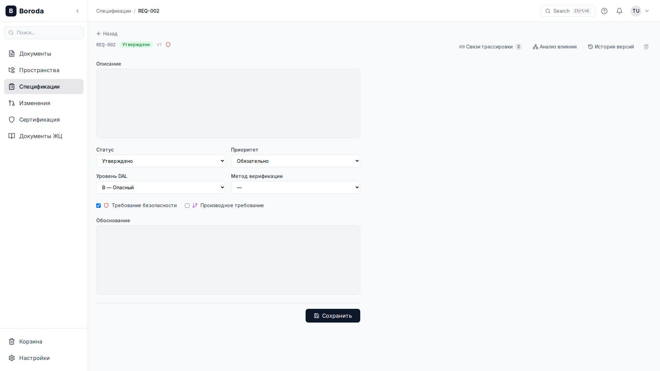660x371 pixels.
Task: Click the trash delete icon for REQ-002
Action: [x=646, y=47]
